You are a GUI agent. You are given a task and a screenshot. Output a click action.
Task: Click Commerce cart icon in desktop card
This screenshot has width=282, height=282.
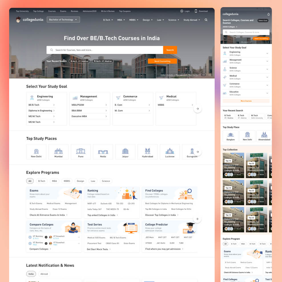(118, 98)
